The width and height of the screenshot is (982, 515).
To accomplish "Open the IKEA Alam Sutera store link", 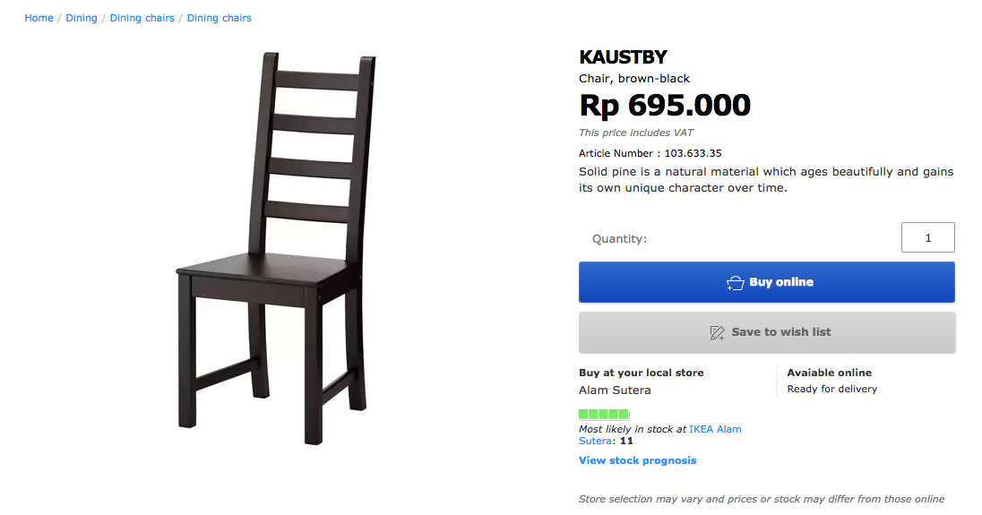I will tap(660, 435).
